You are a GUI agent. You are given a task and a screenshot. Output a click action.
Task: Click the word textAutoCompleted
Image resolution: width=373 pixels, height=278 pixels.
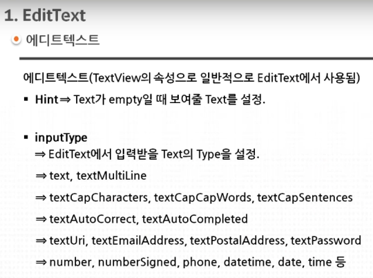click(x=195, y=219)
